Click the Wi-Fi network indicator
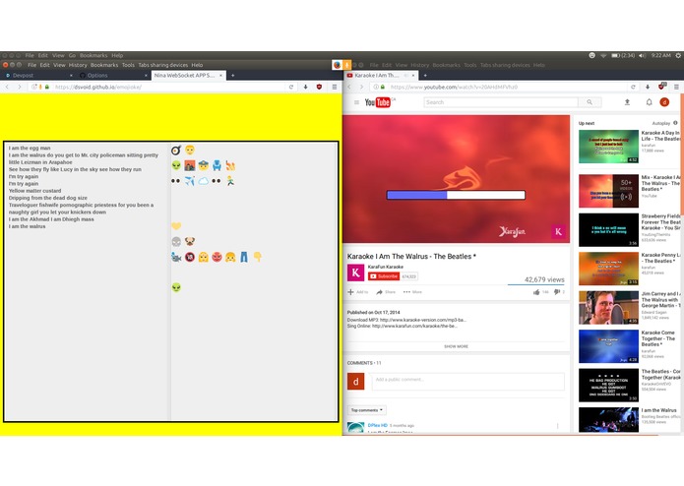Image resolution: width=684 pixels, height=486 pixels. [603, 56]
